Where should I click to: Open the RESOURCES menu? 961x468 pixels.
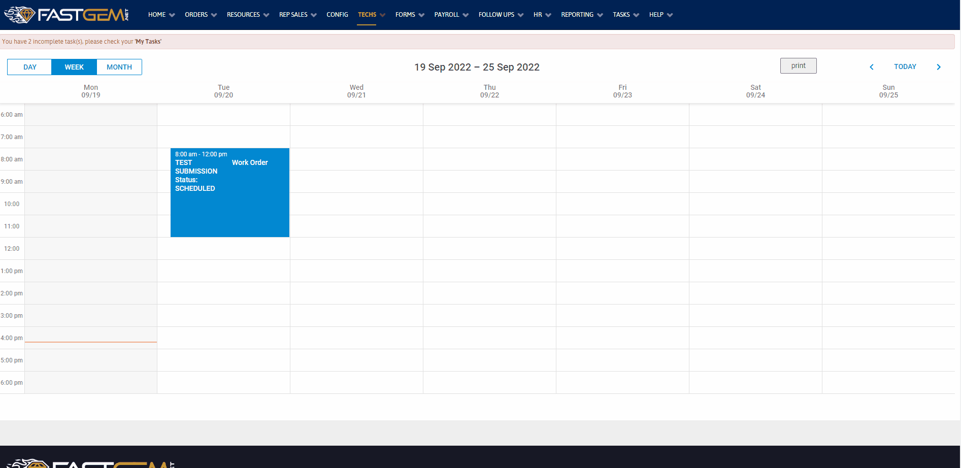243,15
